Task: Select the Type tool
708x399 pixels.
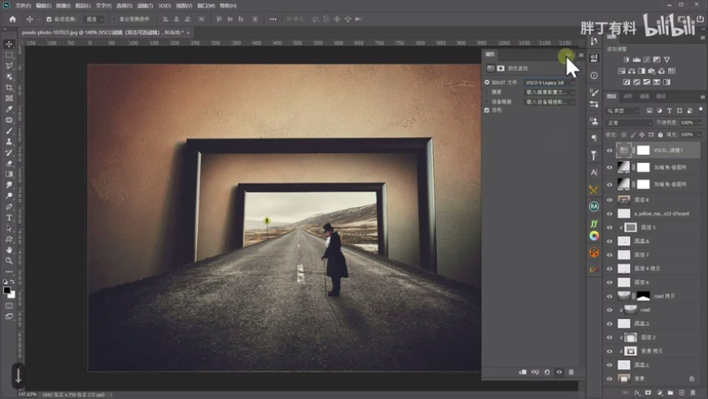Action: coord(10,217)
